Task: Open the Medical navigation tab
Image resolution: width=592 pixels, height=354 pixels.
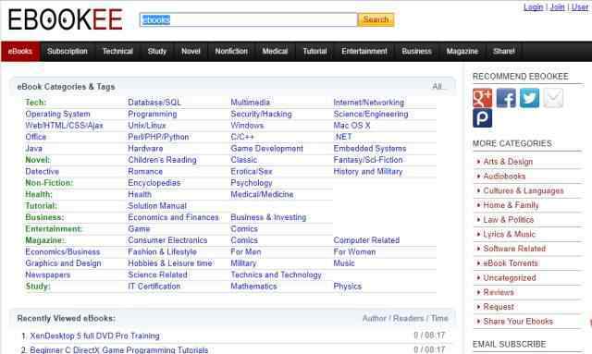Action: (275, 52)
